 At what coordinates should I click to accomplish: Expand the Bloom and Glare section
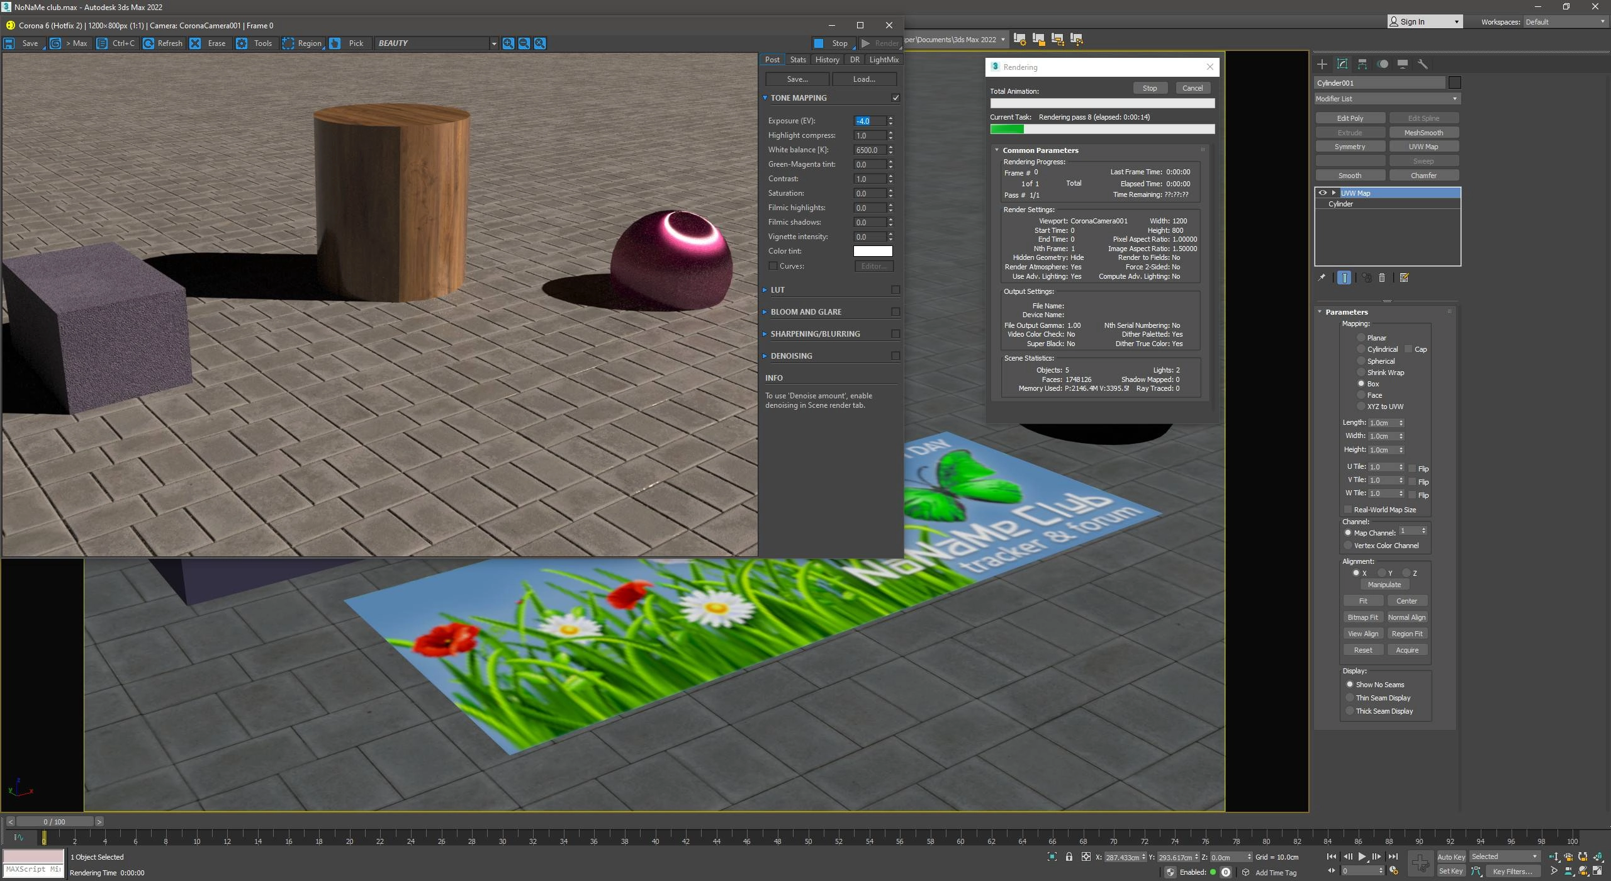tap(765, 311)
